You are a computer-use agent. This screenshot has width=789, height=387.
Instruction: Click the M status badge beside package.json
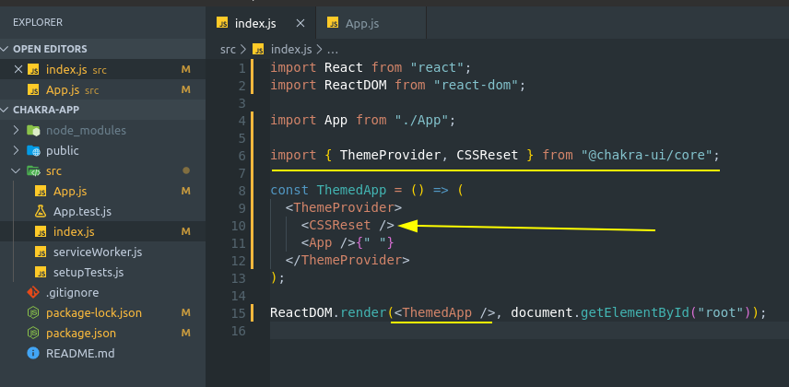[185, 334]
